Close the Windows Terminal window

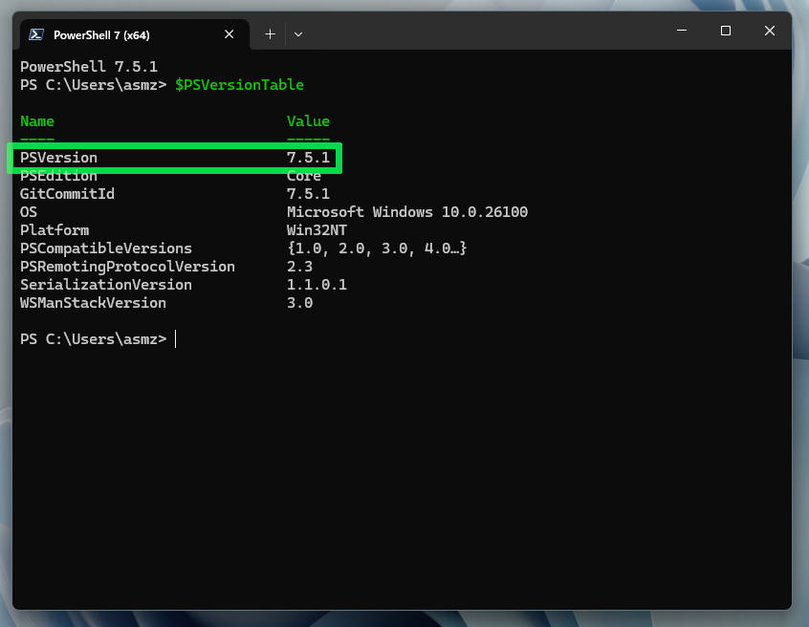point(770,31)
